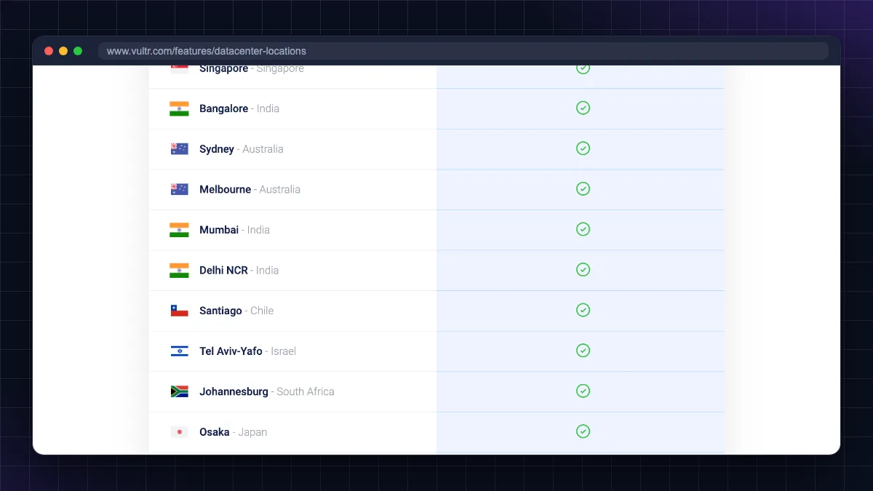The image size is (873, 491).
Task: Select the Delhi NCR location name
Action: [x=223, y=270]
